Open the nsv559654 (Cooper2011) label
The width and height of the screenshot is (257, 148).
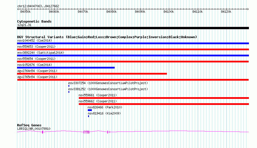(36, 59)
